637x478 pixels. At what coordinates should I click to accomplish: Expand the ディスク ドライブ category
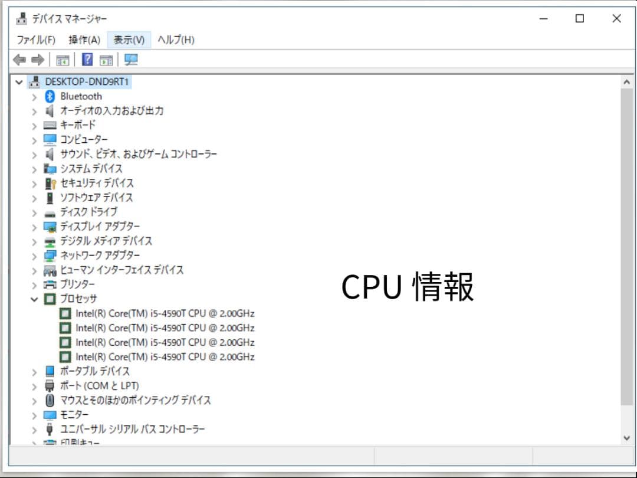tap(34, 212)
